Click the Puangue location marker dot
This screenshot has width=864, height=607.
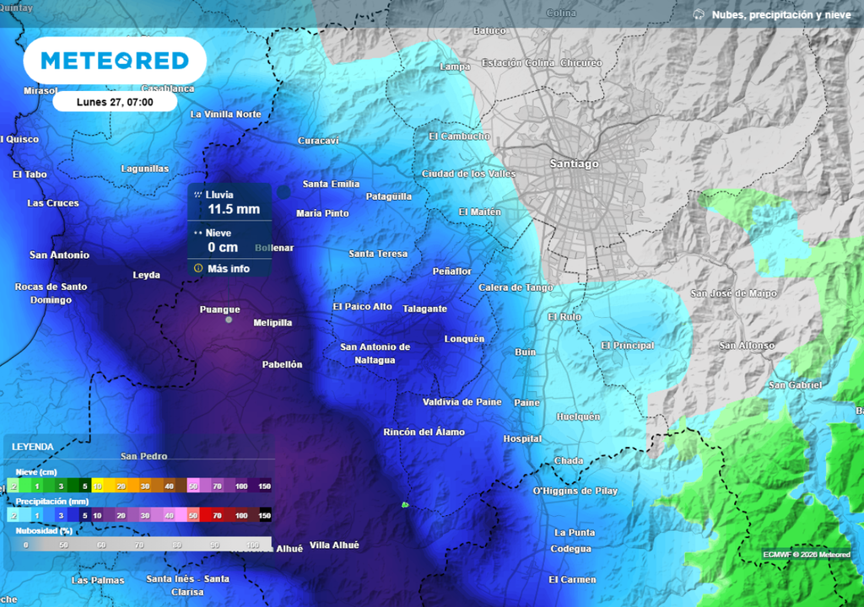coord(229,320)
